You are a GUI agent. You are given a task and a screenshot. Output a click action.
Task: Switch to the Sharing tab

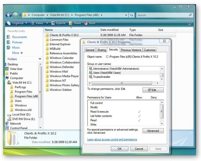(x=101, y=50)
